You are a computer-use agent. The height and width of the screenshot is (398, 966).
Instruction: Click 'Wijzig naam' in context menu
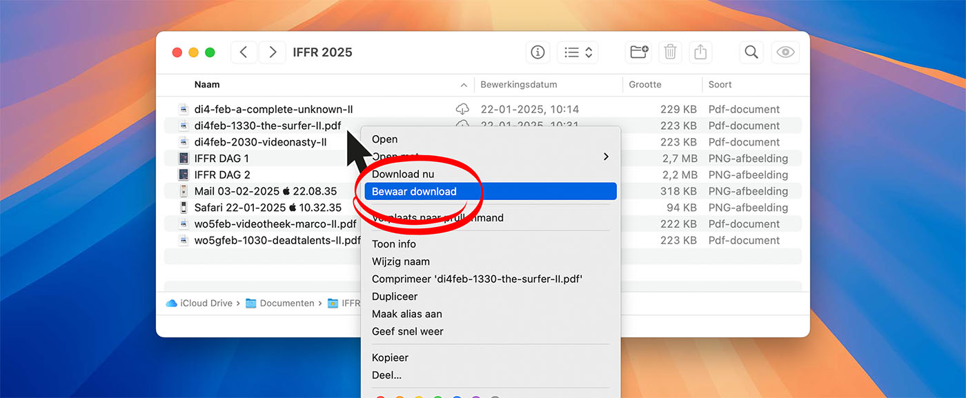click(400, 261)
